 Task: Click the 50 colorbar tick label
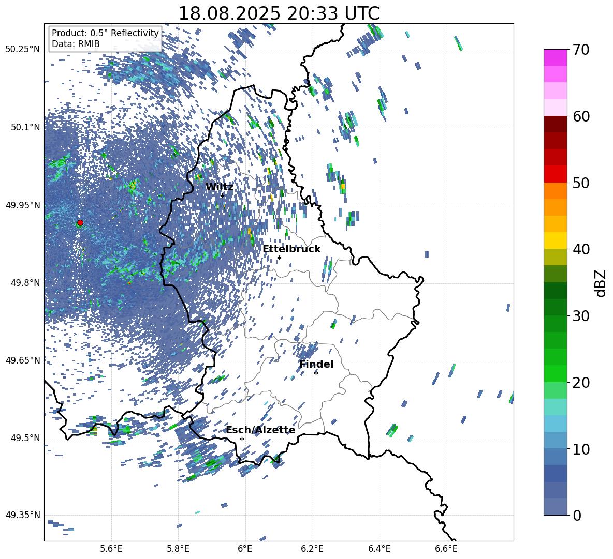click(581, 183)
